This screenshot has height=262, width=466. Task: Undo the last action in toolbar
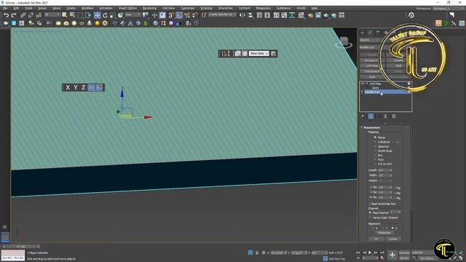coord(6,15)
